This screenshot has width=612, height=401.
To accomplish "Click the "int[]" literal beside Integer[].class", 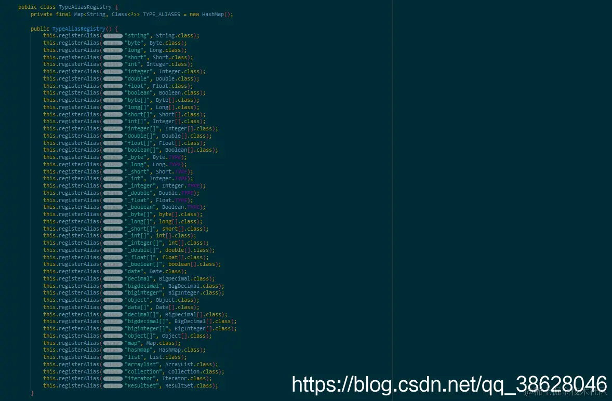I will coord(136,122).
